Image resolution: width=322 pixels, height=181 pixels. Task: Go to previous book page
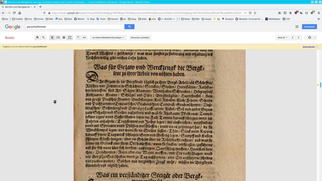(293, 38)
